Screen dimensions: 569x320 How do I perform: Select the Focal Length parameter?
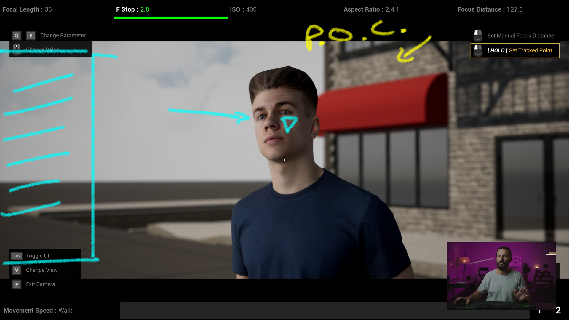tap(27, 9)
